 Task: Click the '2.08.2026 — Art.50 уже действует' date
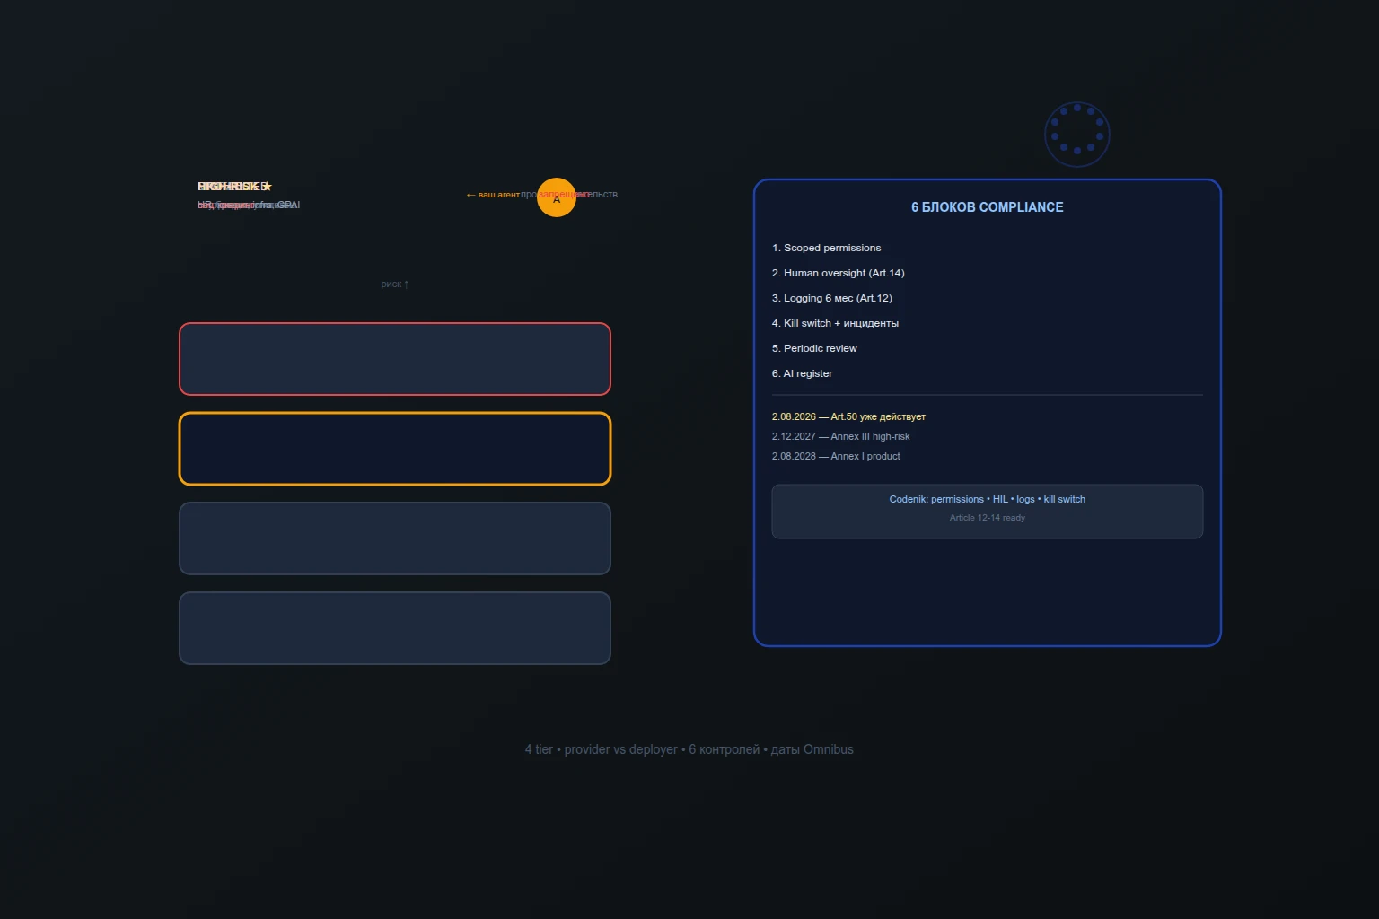[x=848, y=416]
